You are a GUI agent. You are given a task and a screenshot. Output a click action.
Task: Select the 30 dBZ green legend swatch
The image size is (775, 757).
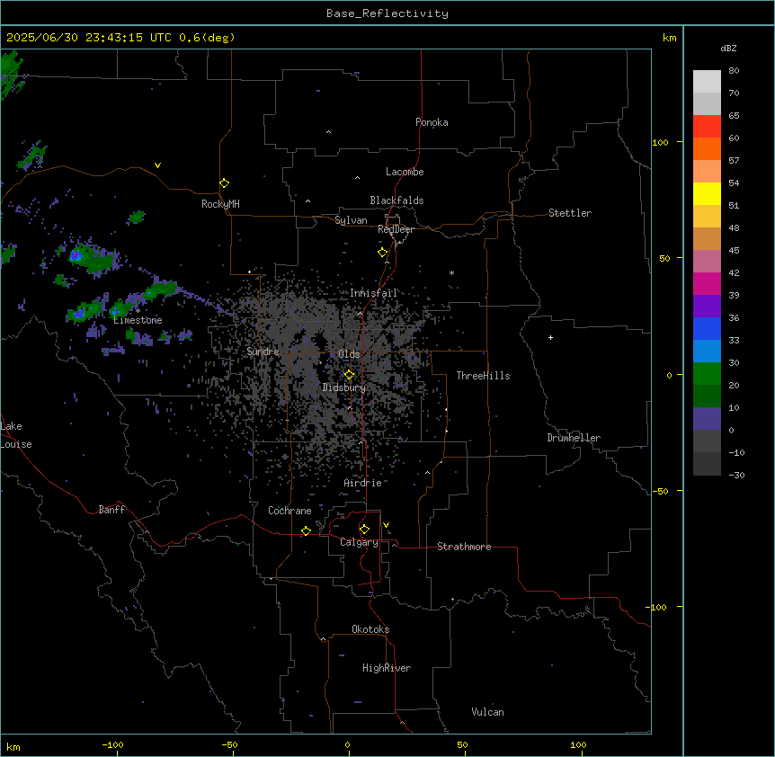tap(707, 374)
